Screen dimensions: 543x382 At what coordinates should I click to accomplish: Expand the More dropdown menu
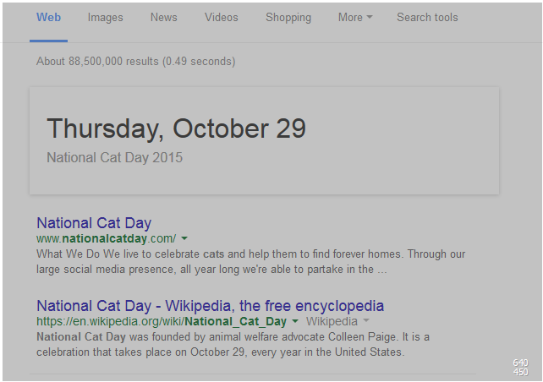tap(355, 17)
